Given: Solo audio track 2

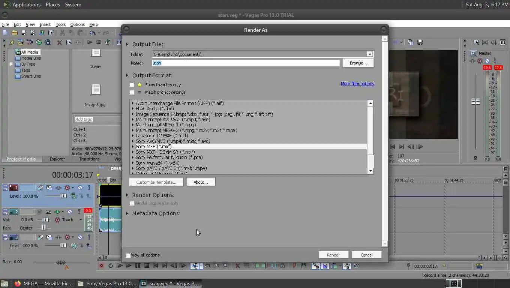Looking at the screenshot, I should 79,212.
